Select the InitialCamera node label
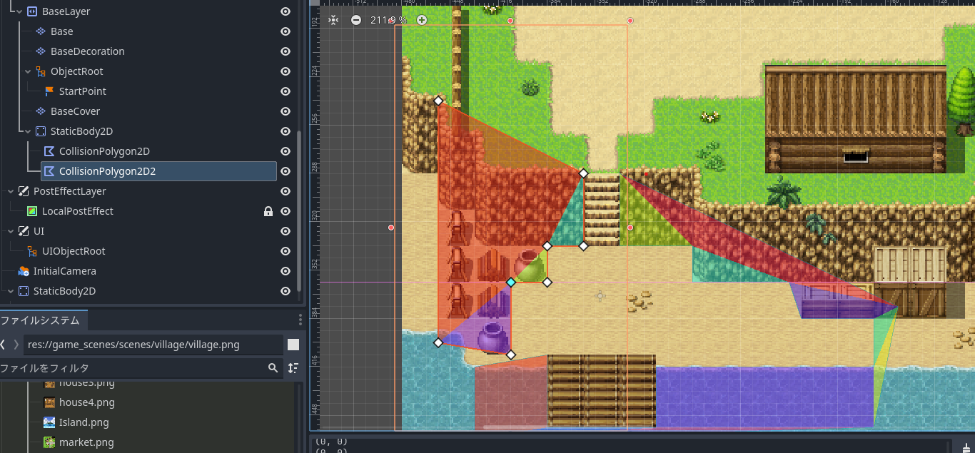 click(x=65, y=271)
